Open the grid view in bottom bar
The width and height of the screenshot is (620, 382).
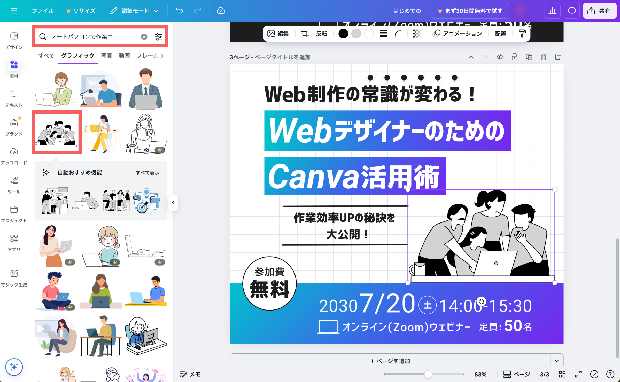click(x=562, y=374)
